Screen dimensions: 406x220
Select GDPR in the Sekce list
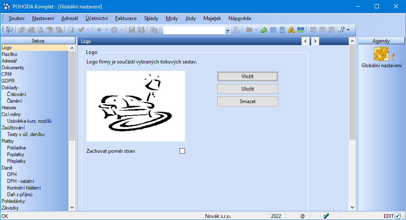(x=8, y=81)
